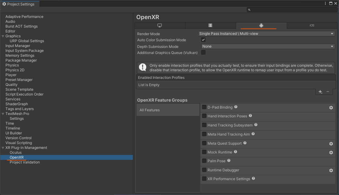339x195 pixels.
Task: Add an interaction profile with plus button
Action: pos(320,92)
